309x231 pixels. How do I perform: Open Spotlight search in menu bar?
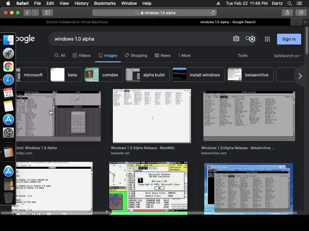coord(289,3)
